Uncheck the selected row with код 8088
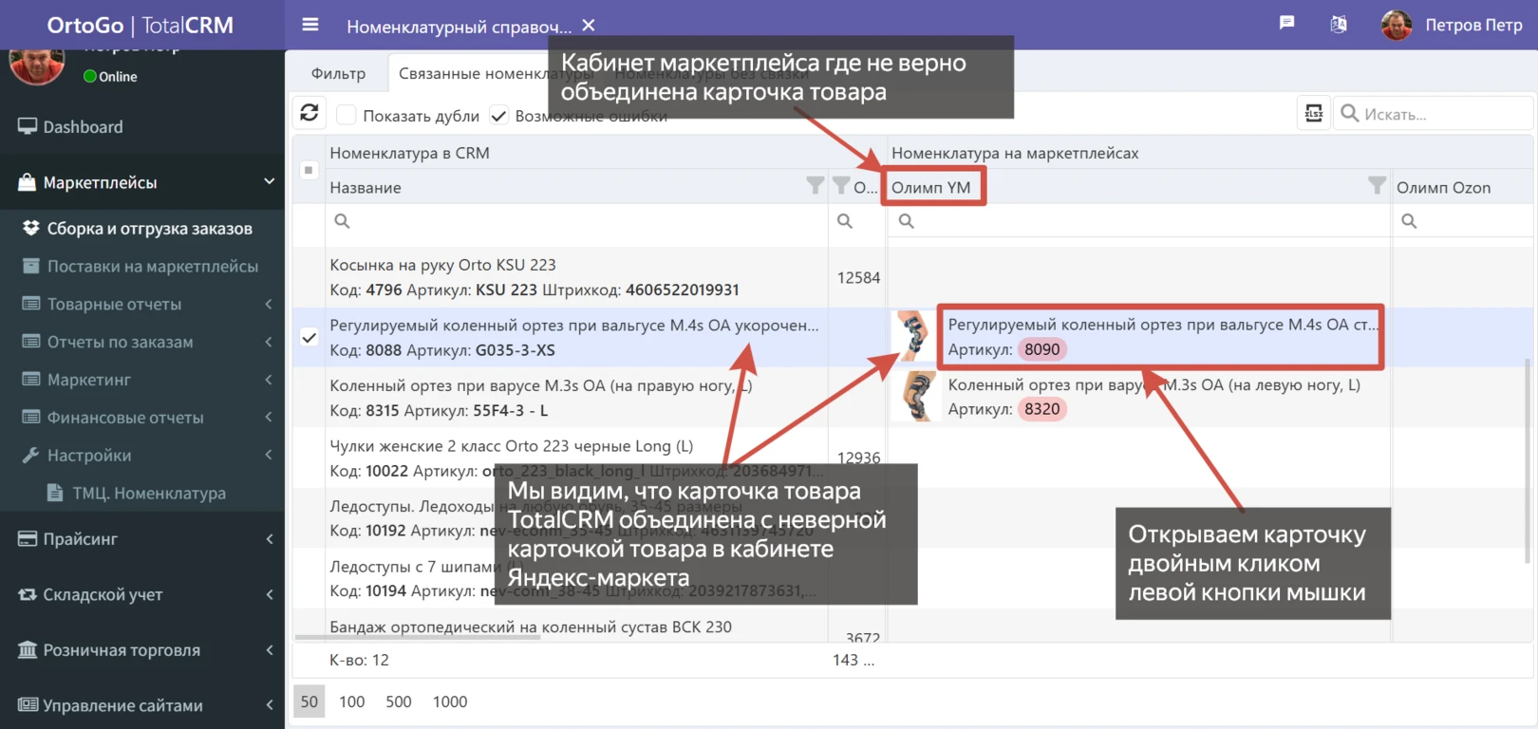 point(309,337)
